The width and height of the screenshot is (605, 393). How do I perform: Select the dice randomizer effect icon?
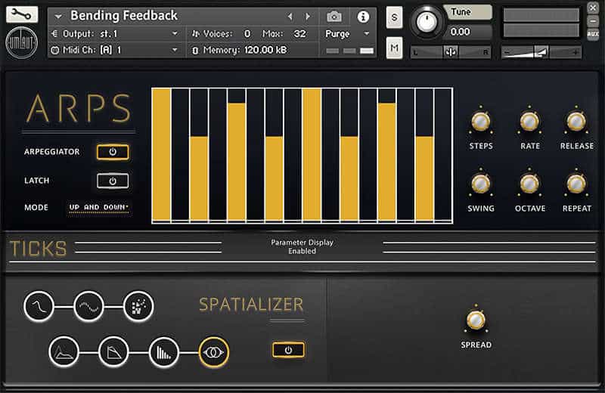(138, 307)
